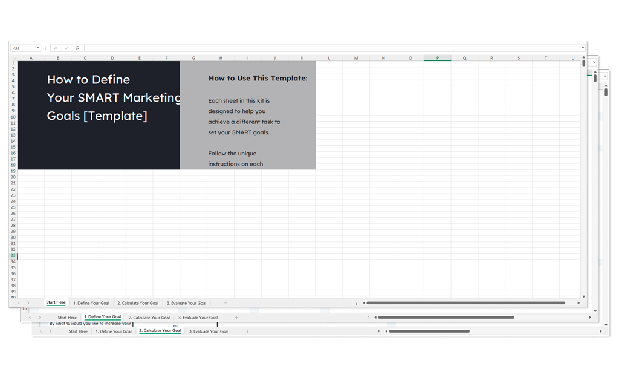Open the Name Box dropdown arrow
Viewport: 619px width, 375px height.
click(x=38, y=48)
